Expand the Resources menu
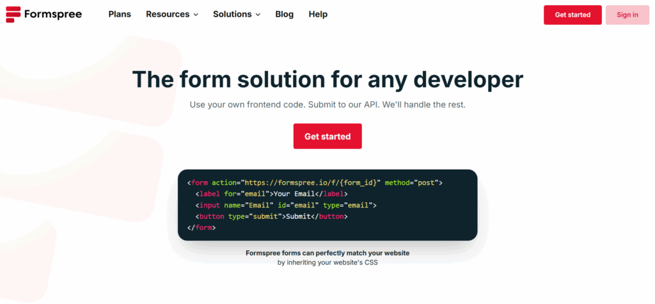This screenshot has height=304, width=655. pyautogui.click(x=172, y=14)
